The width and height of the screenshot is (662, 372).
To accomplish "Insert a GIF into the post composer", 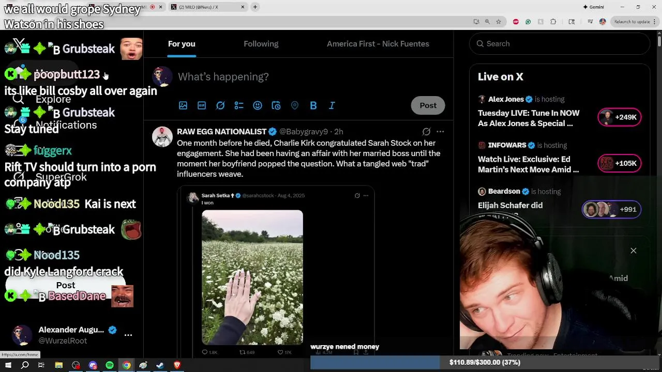I will click(202, 105).
